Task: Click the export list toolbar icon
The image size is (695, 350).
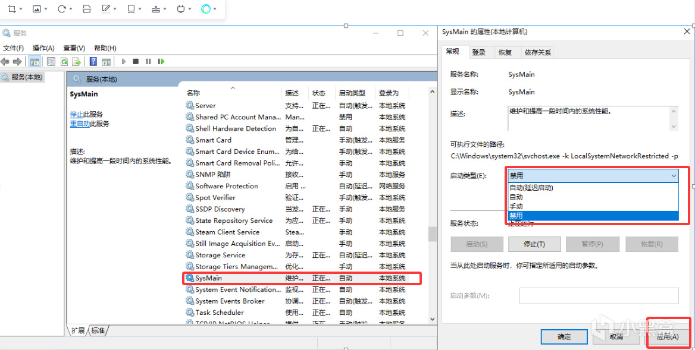Action: click(x=77, y=62)
